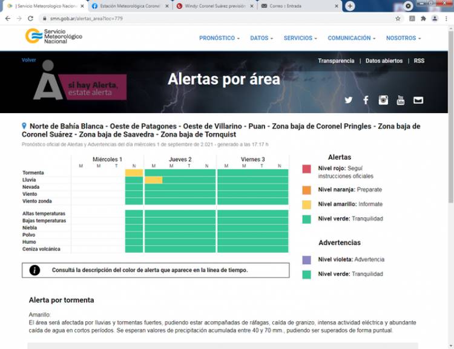Click the browser back arrow
454x349 pixels.
pyautogui.click(x=8, y=19)
